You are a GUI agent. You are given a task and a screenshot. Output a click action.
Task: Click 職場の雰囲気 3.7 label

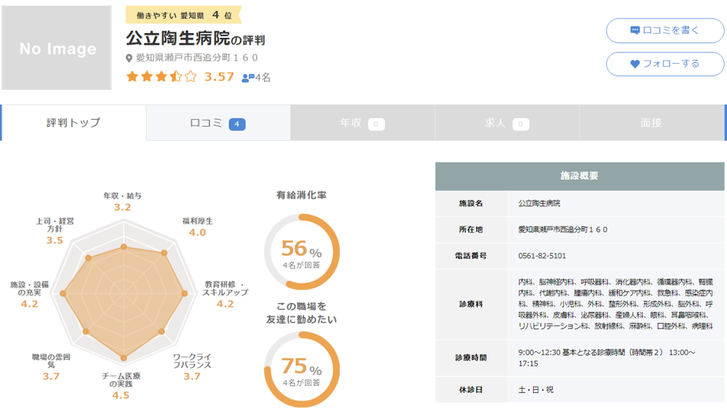51,367
